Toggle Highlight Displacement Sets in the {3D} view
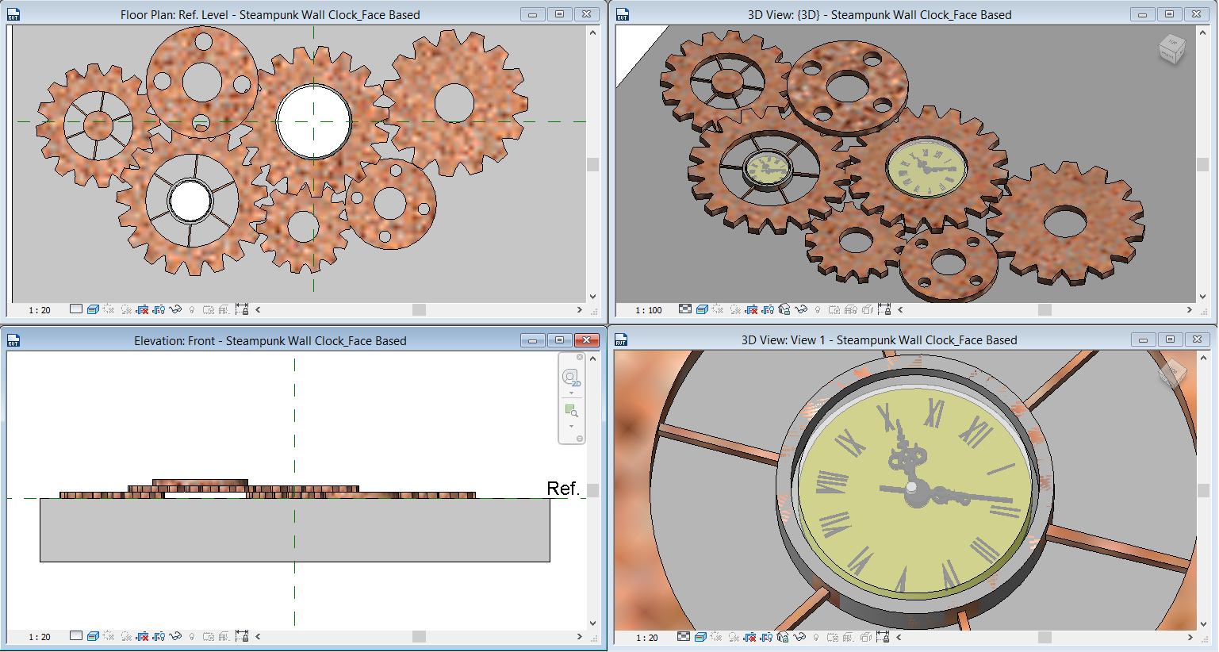1219x652 pixels. pyautogui.click(x=866, y=310)
